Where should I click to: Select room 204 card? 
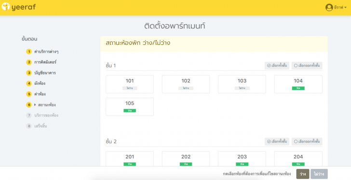(x=298, y=159)
